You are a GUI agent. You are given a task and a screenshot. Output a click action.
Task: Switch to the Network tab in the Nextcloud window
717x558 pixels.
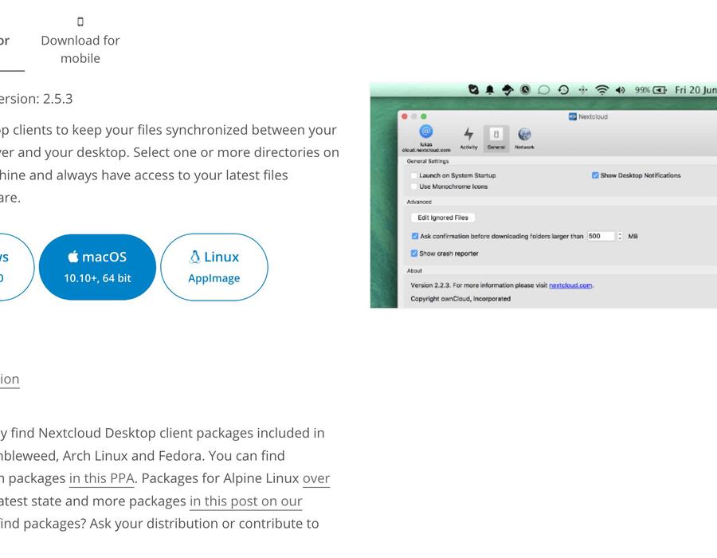[524, 138]
